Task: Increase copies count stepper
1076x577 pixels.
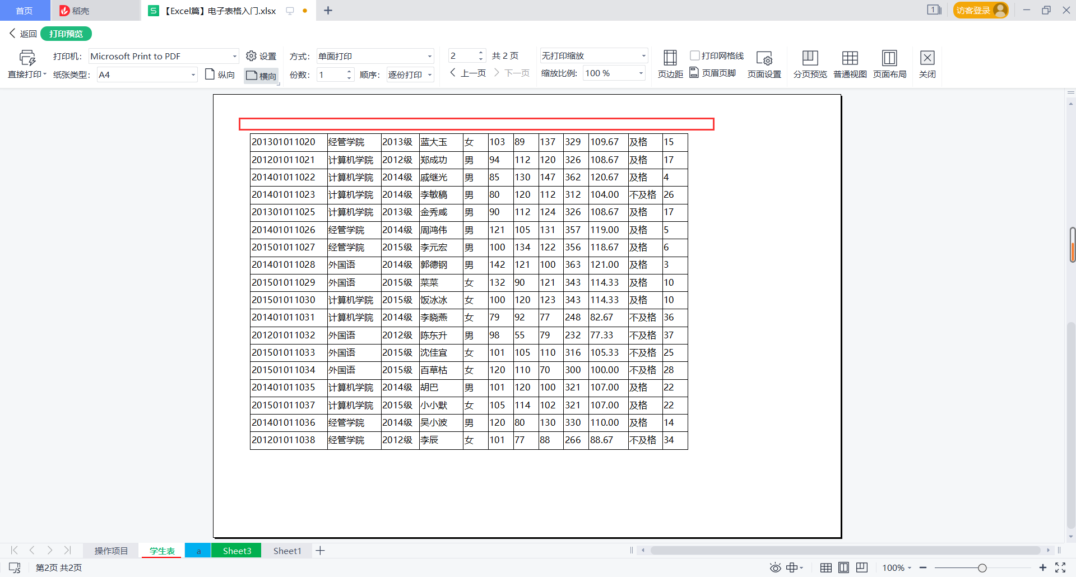Action: pos(349,71)
